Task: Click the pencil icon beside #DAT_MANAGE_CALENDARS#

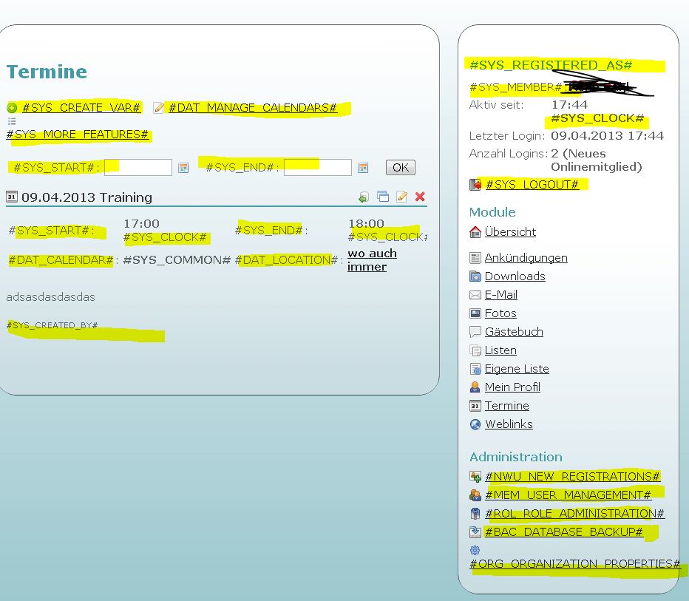Action: coord(158,108)
